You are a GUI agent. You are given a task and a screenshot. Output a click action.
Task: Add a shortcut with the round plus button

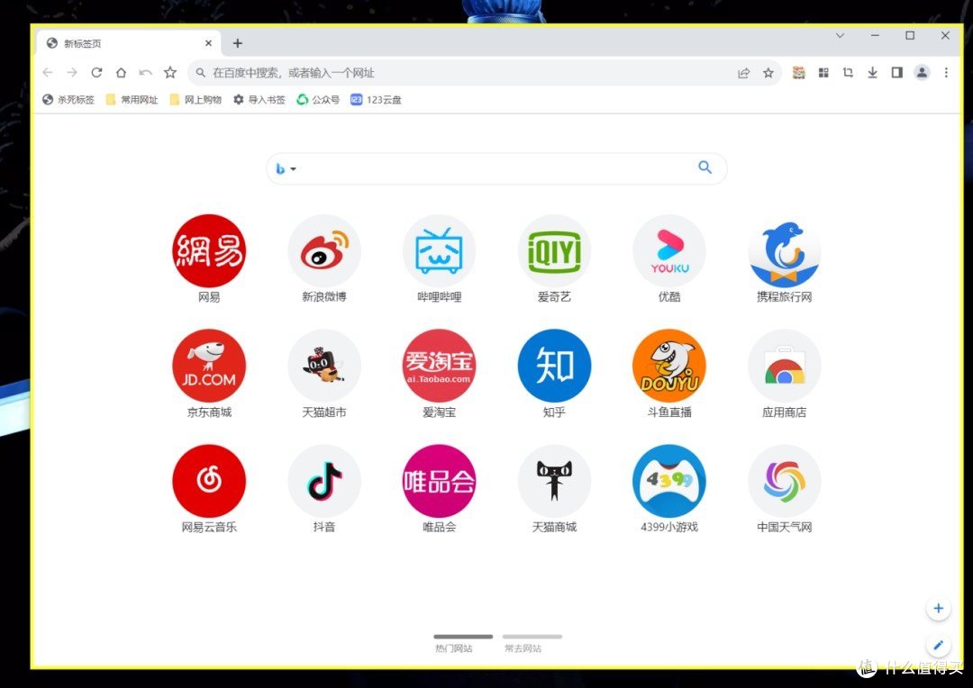tap(938, 609)
